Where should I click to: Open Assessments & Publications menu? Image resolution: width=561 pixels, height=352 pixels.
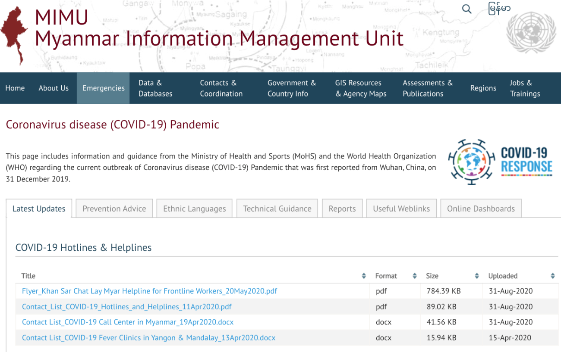point(428,88)
